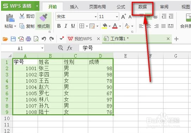Open the 公式 ribbon tab
Viewport: 191px width, 133px height.
121,7
